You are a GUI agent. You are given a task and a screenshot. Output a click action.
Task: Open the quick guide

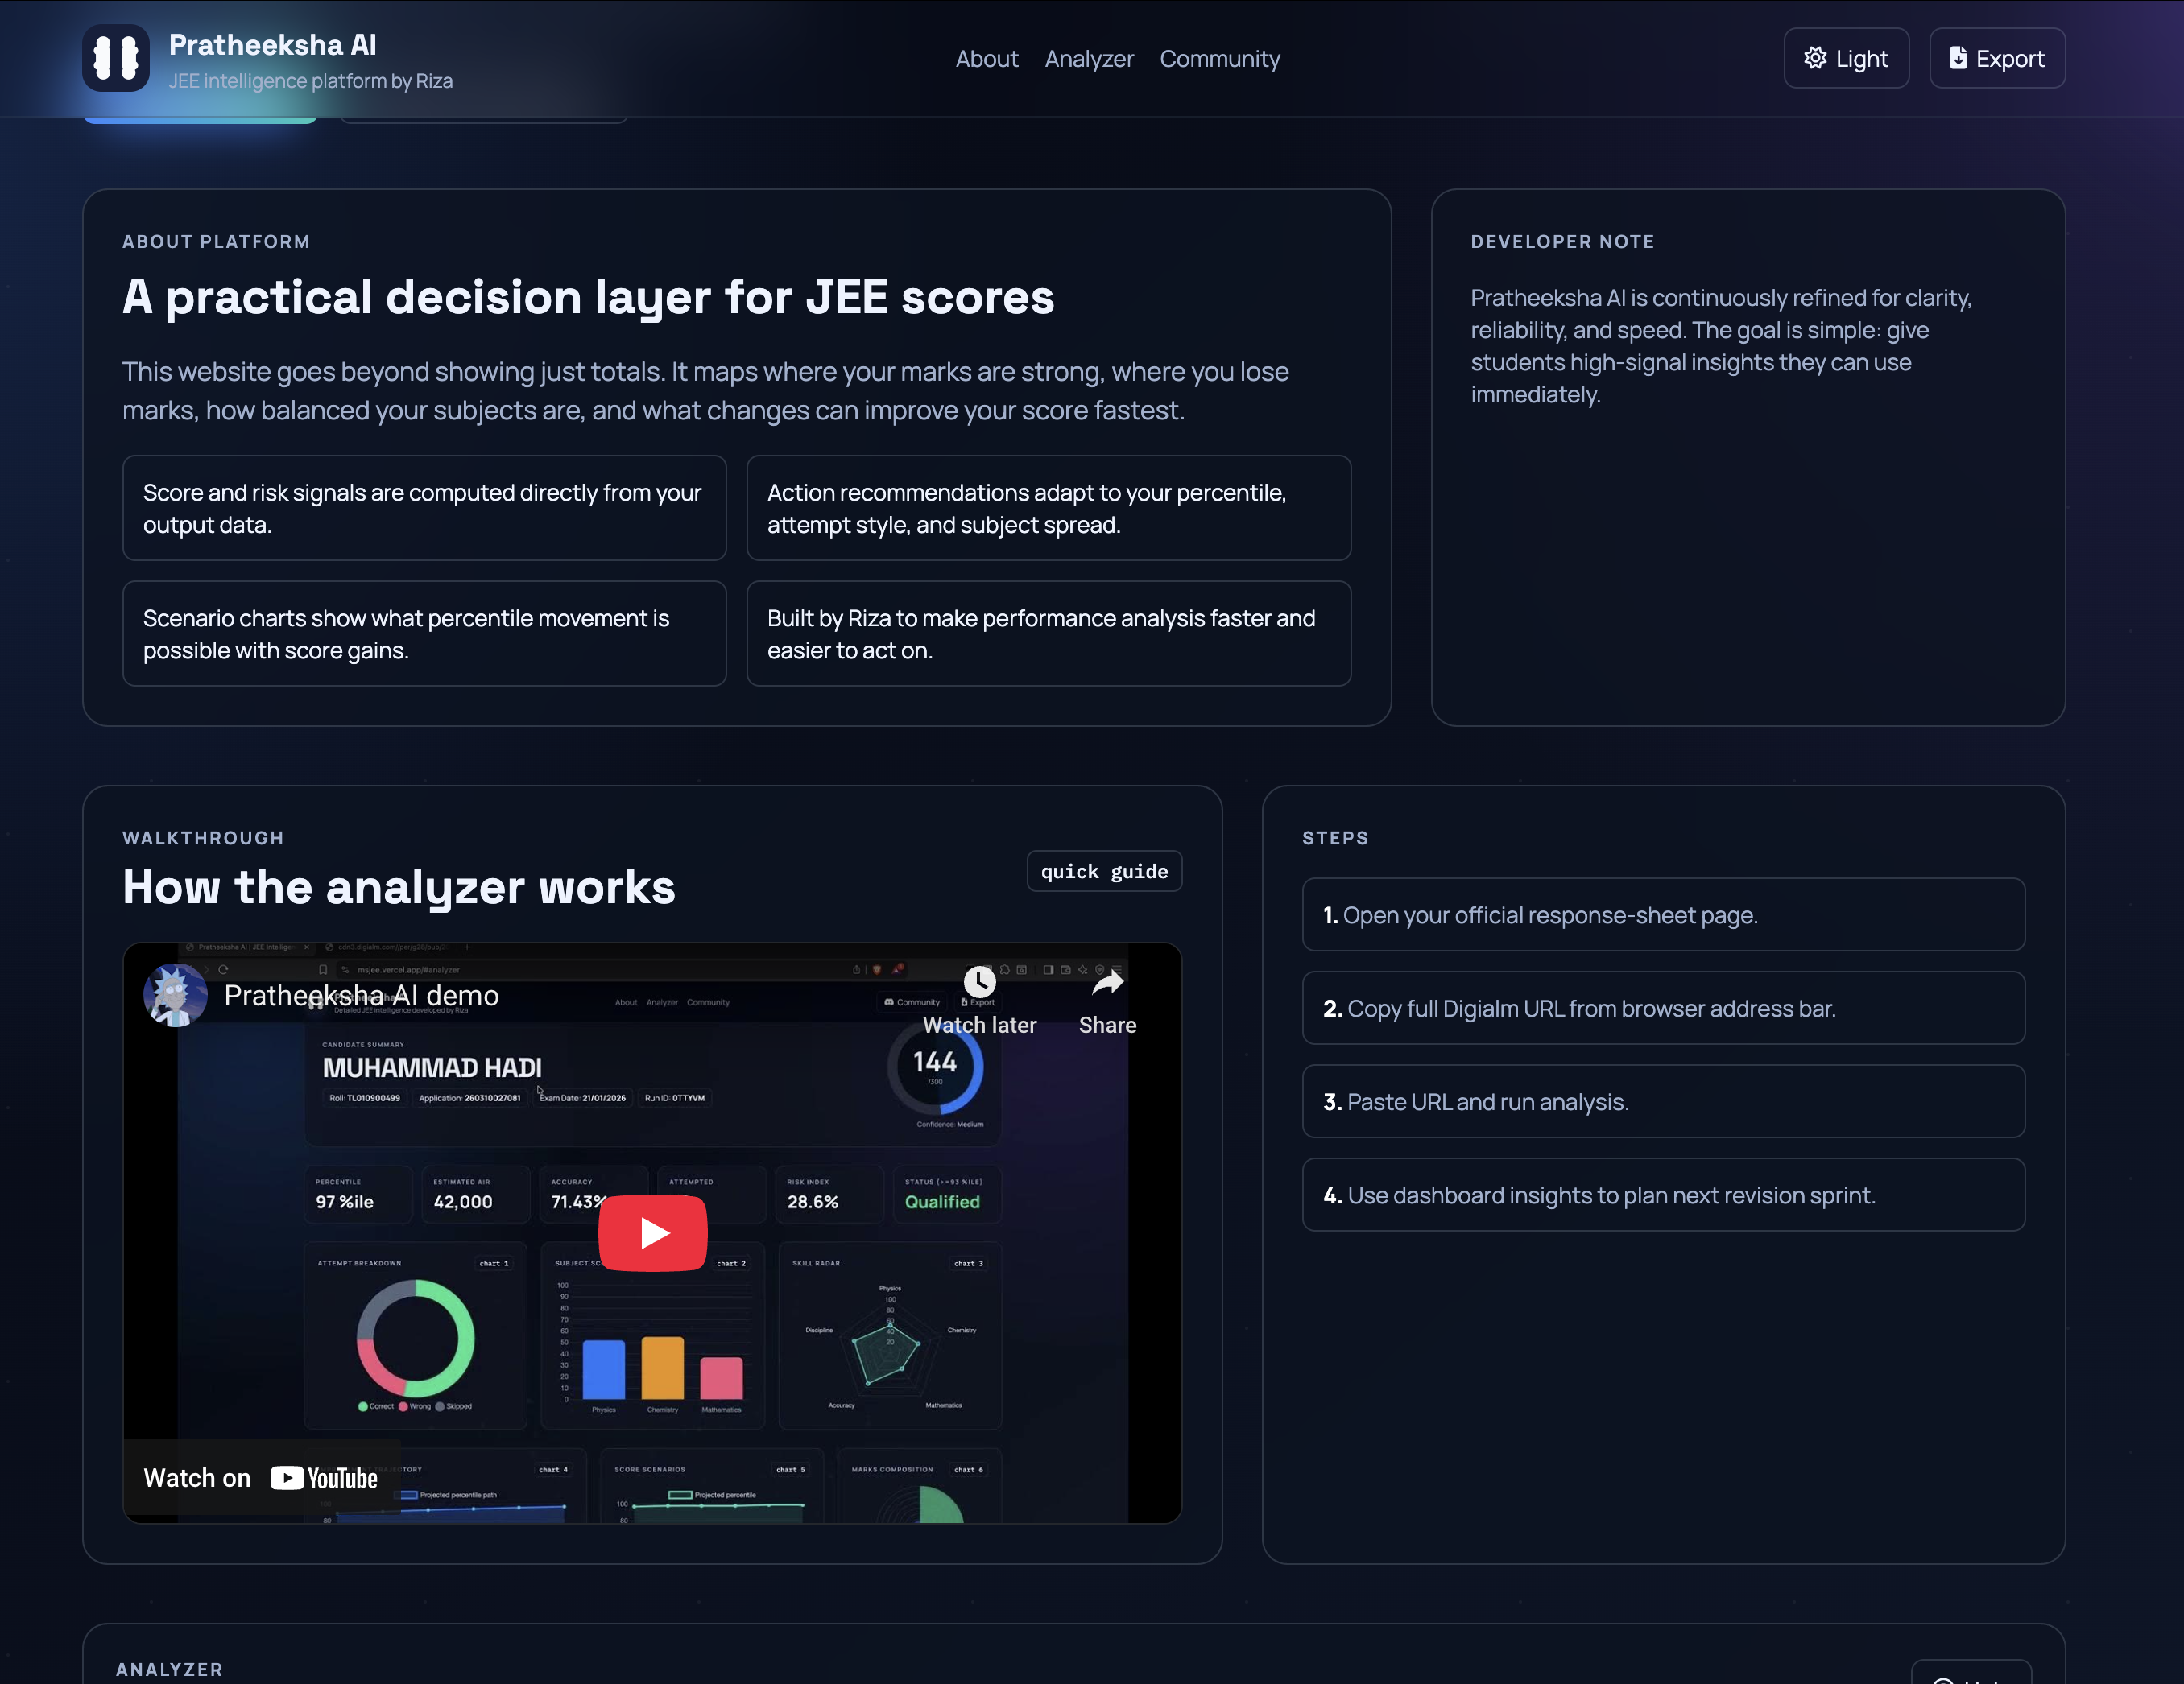point(1104,870)
